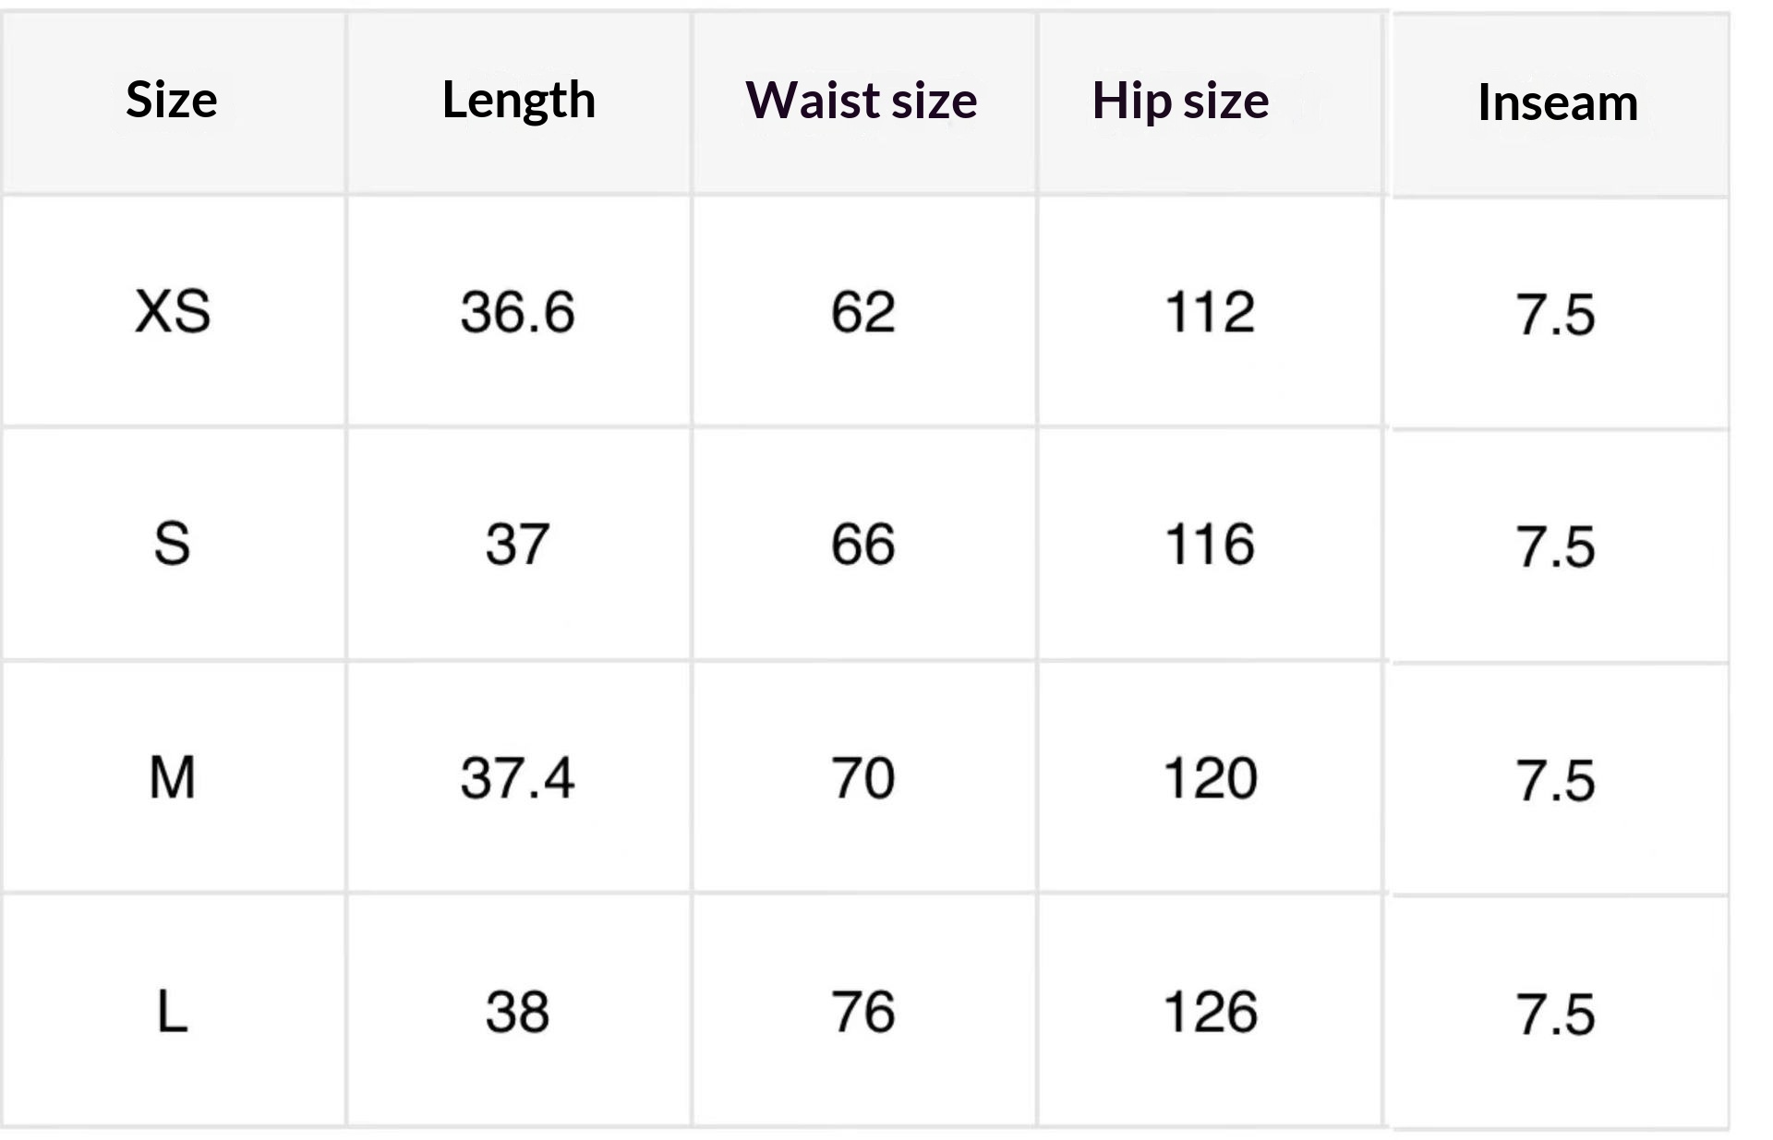1773x1140 pixels.
Task: Click waist size value 66
Action: [862, 544]
